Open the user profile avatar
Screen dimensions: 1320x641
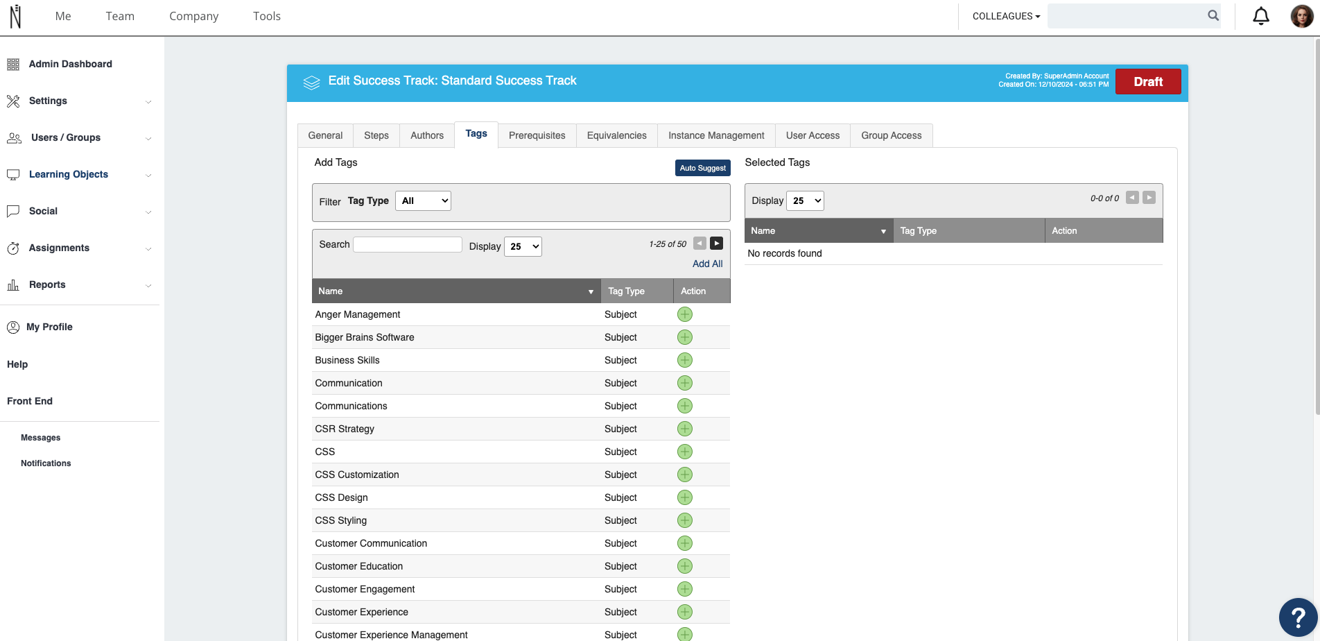1302,16
